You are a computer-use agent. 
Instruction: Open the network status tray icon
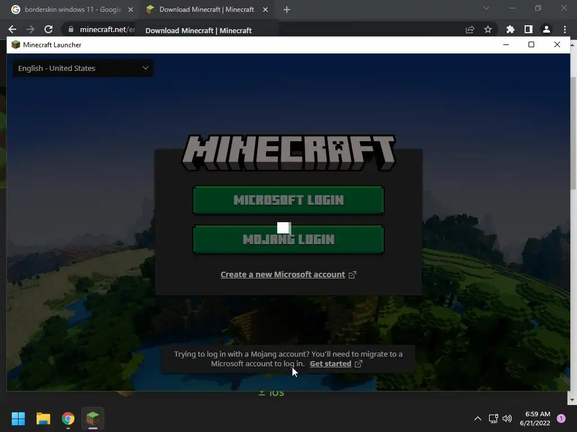pyautogui.click(x=494, y=418)
